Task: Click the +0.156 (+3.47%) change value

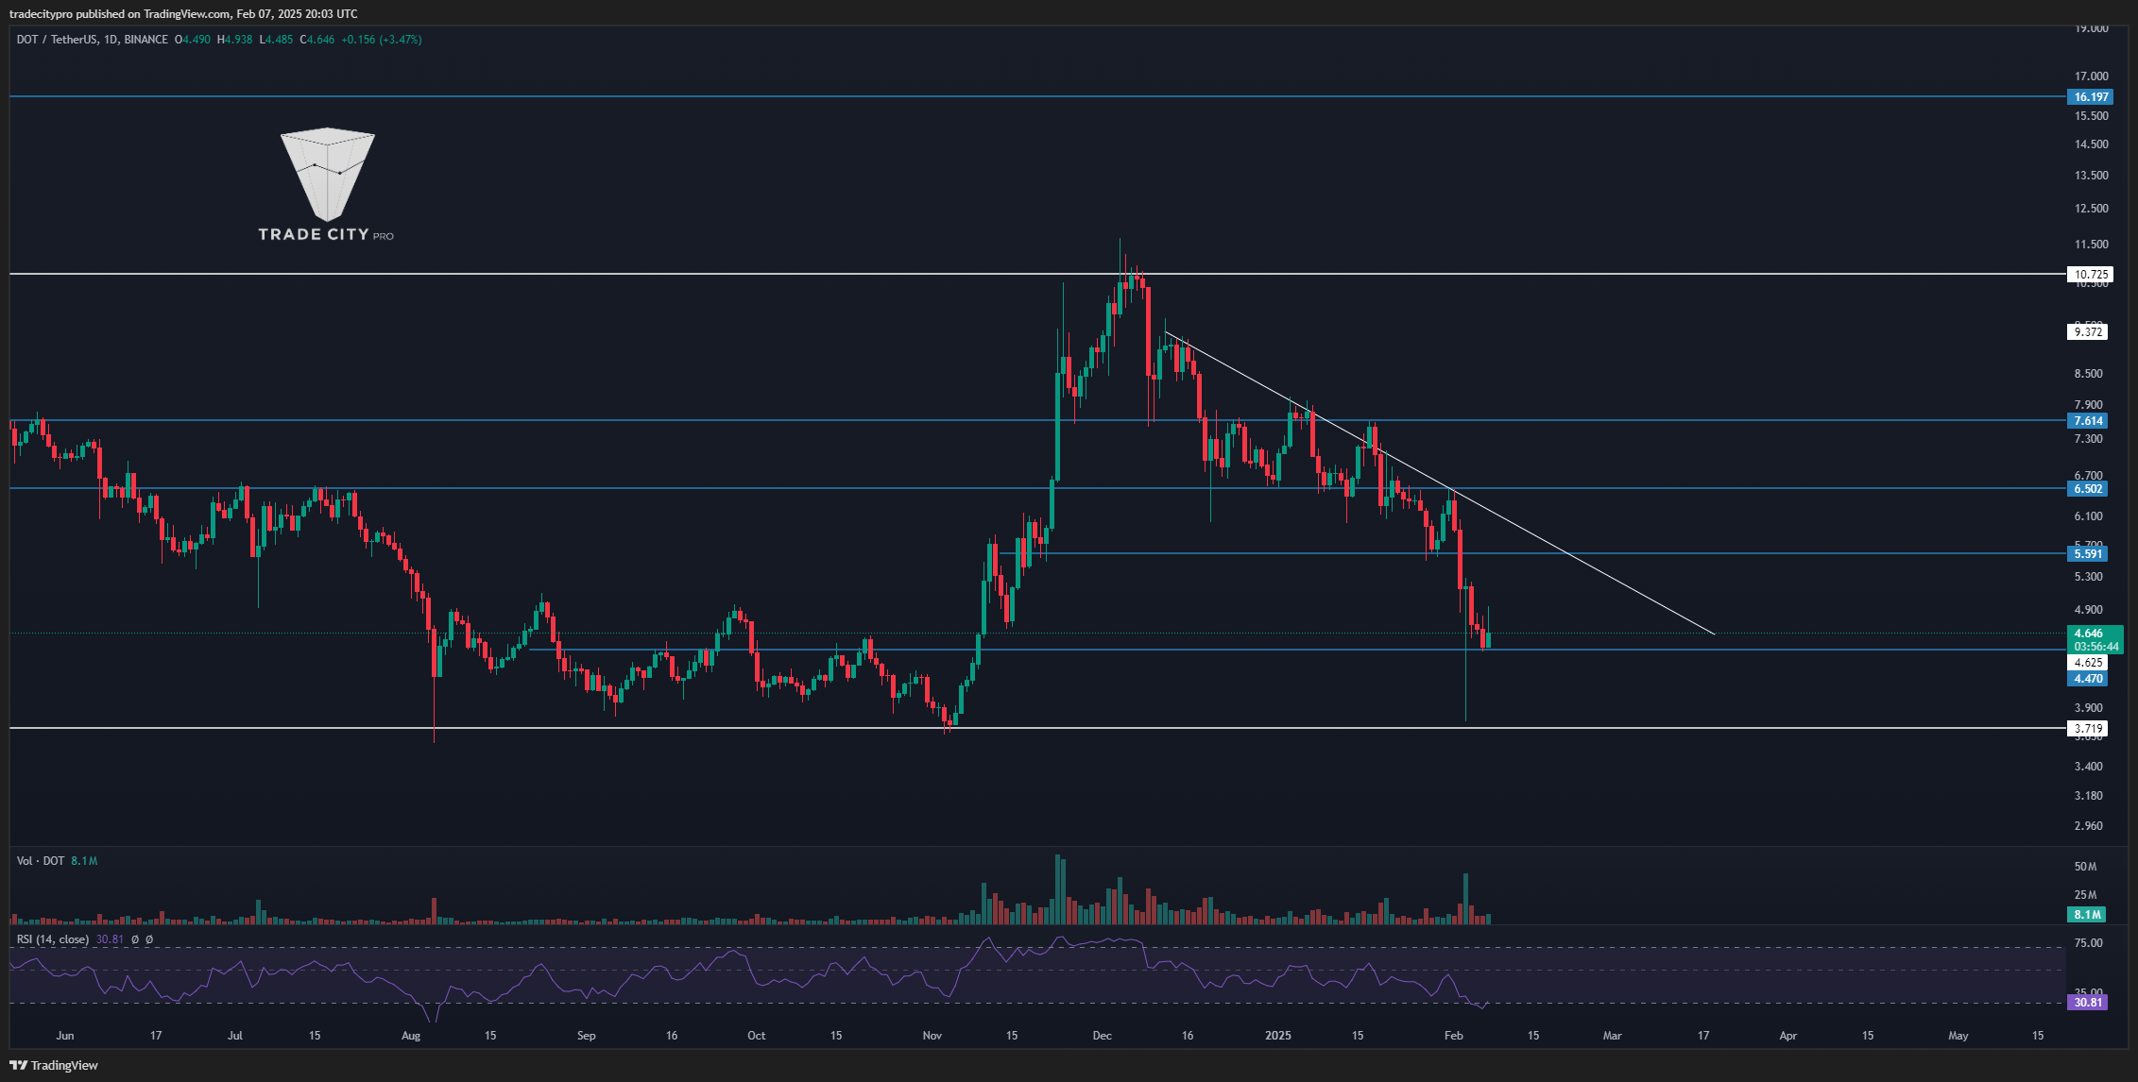Action: [x=382, y=40]
